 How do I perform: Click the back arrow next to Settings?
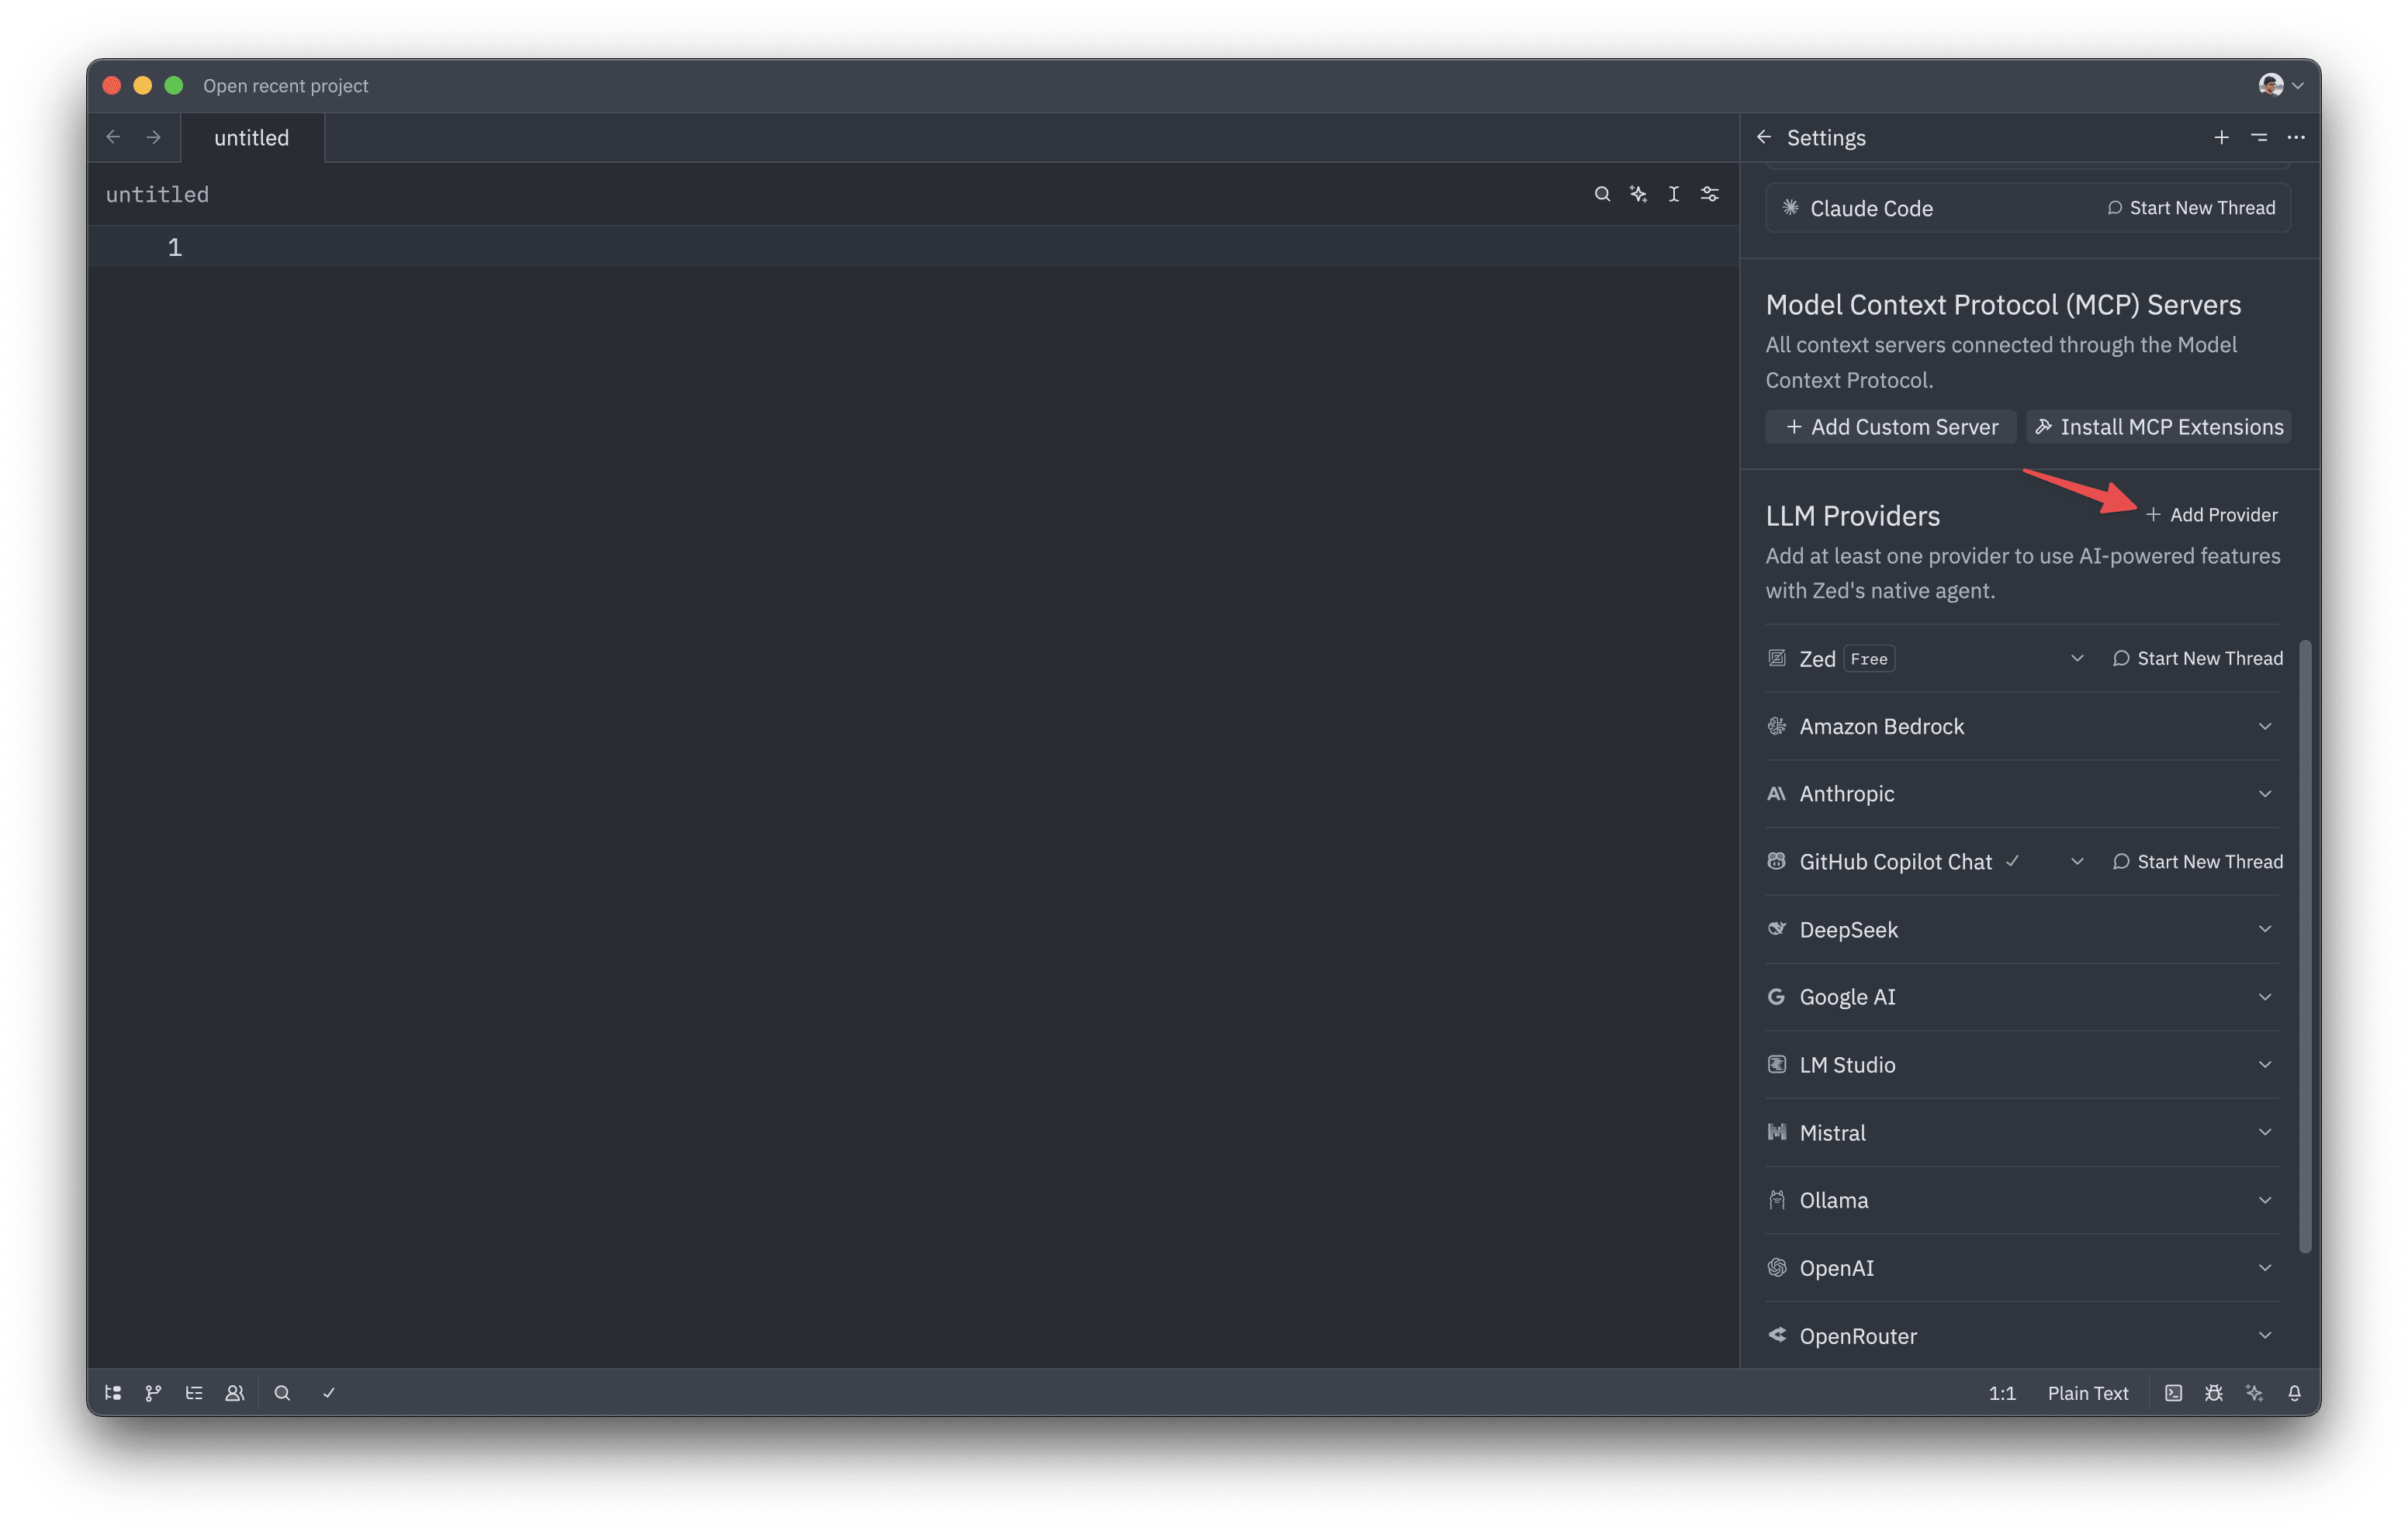(x=1764, y=137)
